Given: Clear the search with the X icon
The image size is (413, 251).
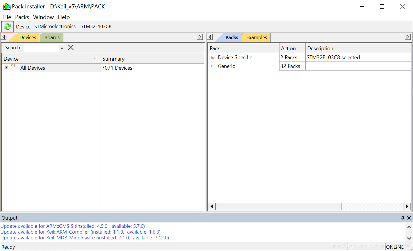Looking at the screenshot, I should coord(71,48).
